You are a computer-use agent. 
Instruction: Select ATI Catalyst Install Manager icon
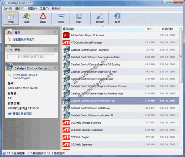click(66, 43)
